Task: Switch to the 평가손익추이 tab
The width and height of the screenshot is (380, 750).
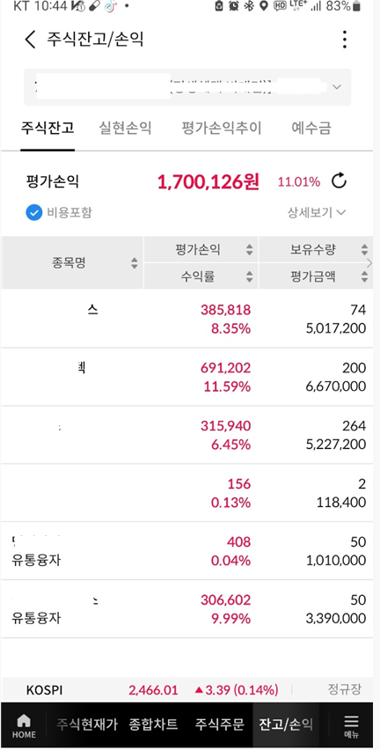Action: (222, 128)
